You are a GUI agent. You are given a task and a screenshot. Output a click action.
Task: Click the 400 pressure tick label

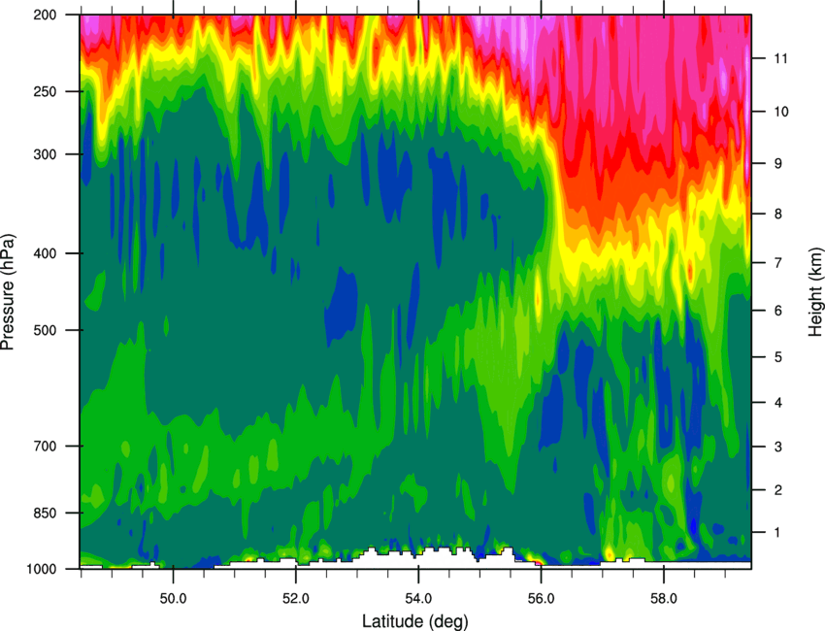45,253
